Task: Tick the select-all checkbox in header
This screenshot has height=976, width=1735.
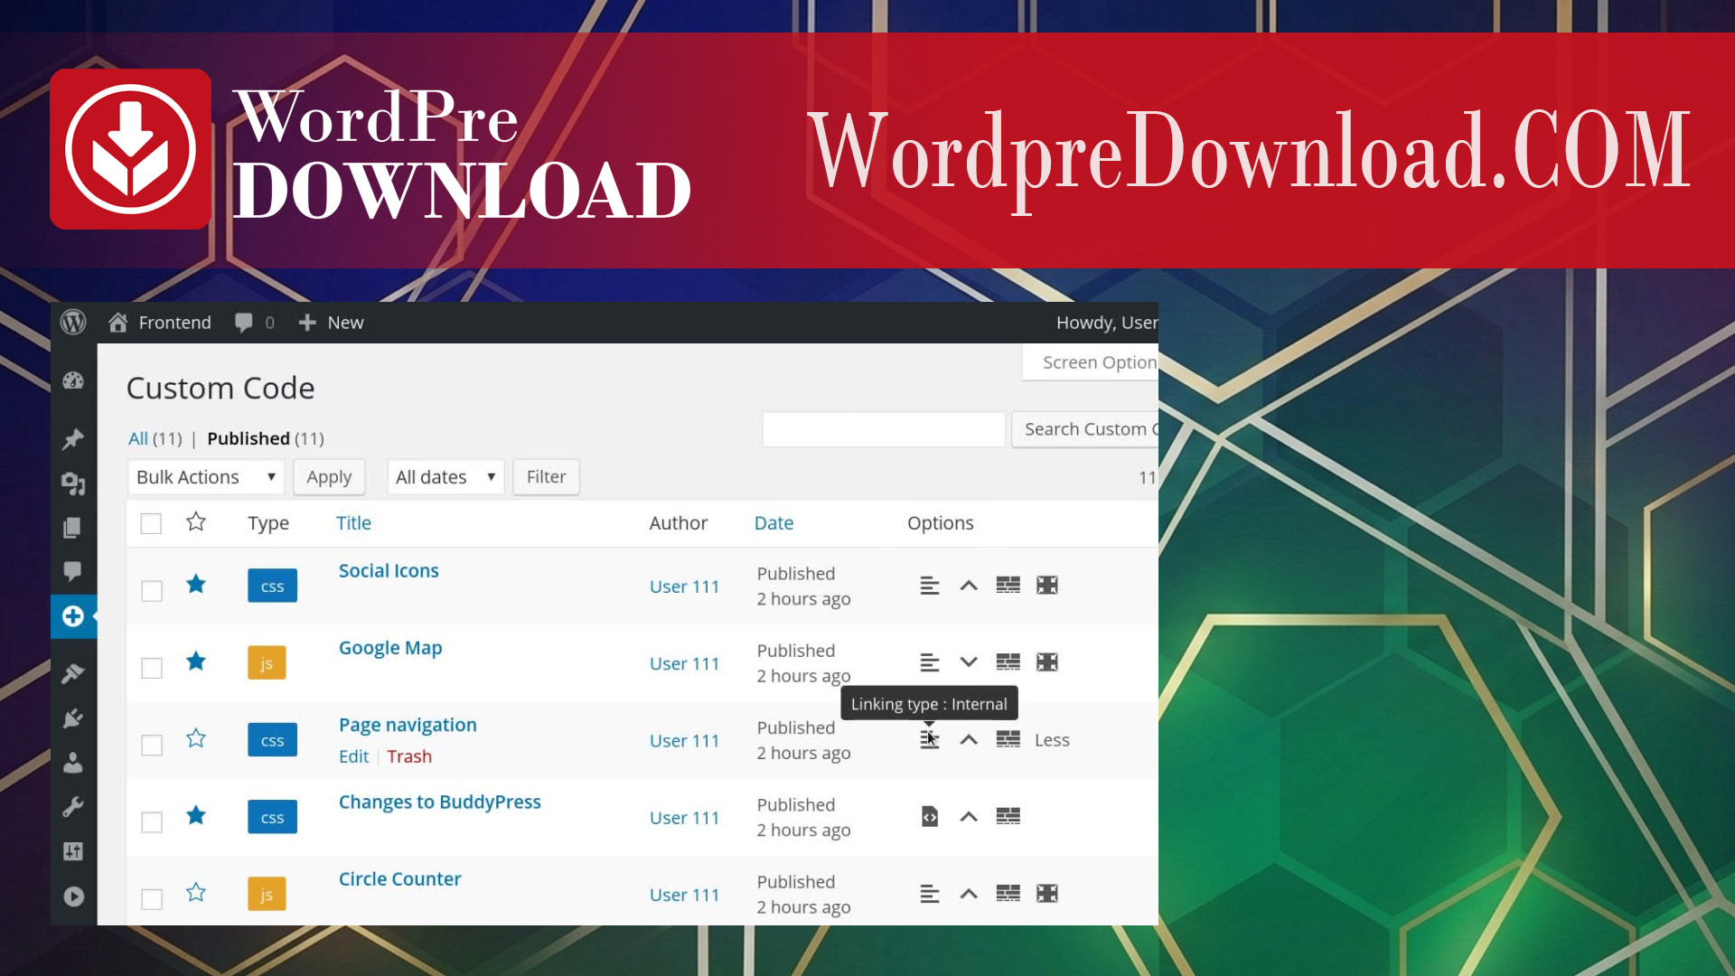Action: pyautogui.click(x=151, y=523)
